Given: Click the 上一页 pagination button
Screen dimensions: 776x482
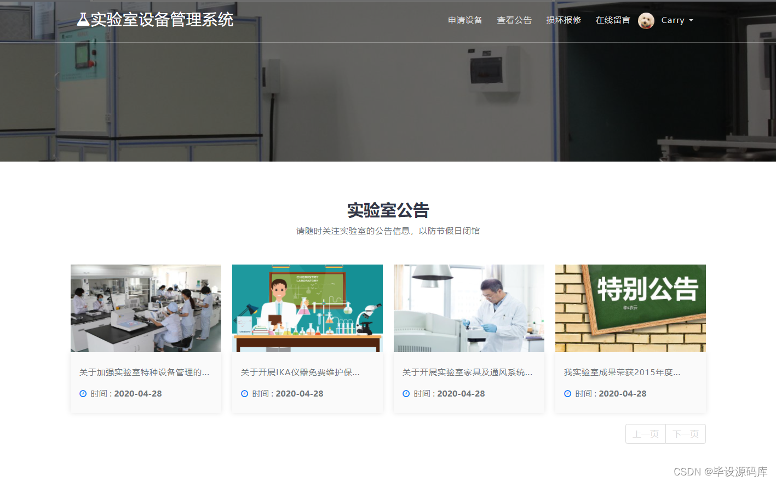Looking at the screenshot, I should (x=645, y=433).
